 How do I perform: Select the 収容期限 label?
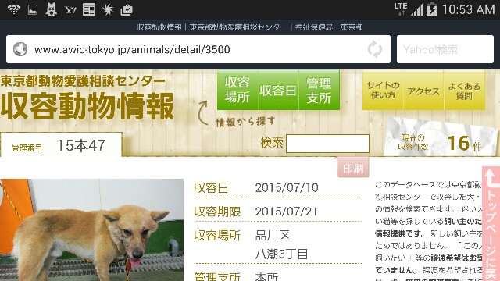217,212
